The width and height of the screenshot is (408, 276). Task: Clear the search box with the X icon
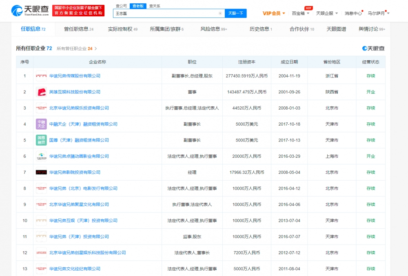coord(220,13)
